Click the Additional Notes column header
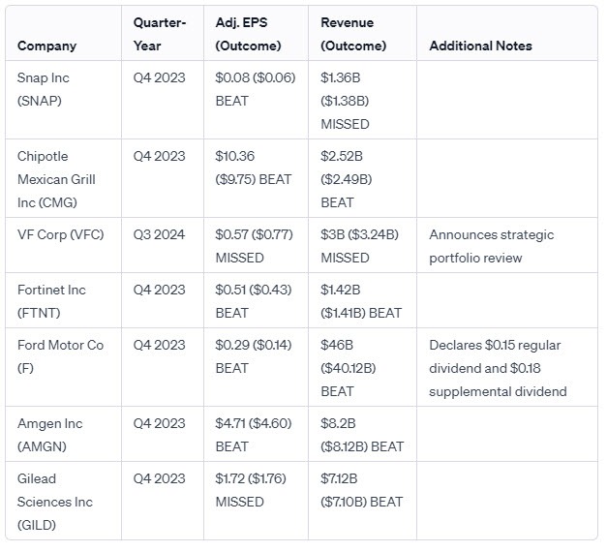Image resolution: width=607 pixels, height=552 pixels. [480, 46]
